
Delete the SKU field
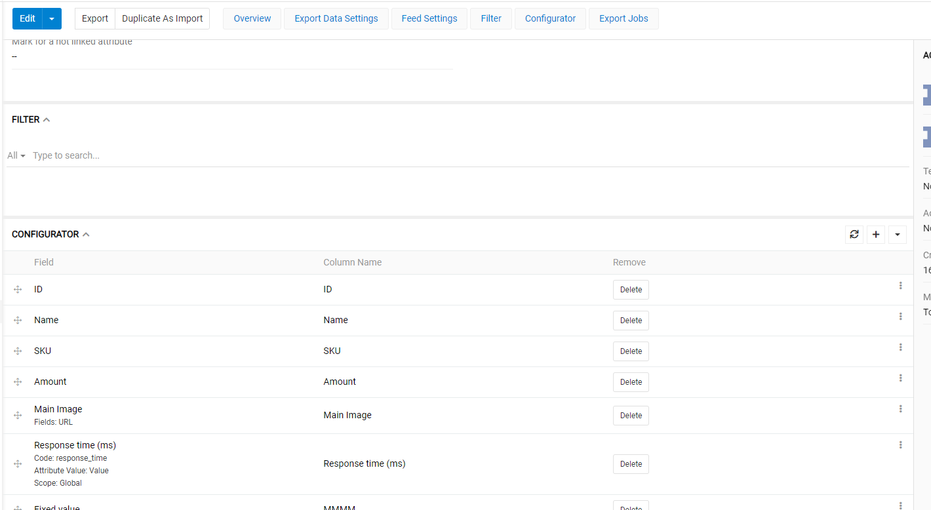(630, 351)
